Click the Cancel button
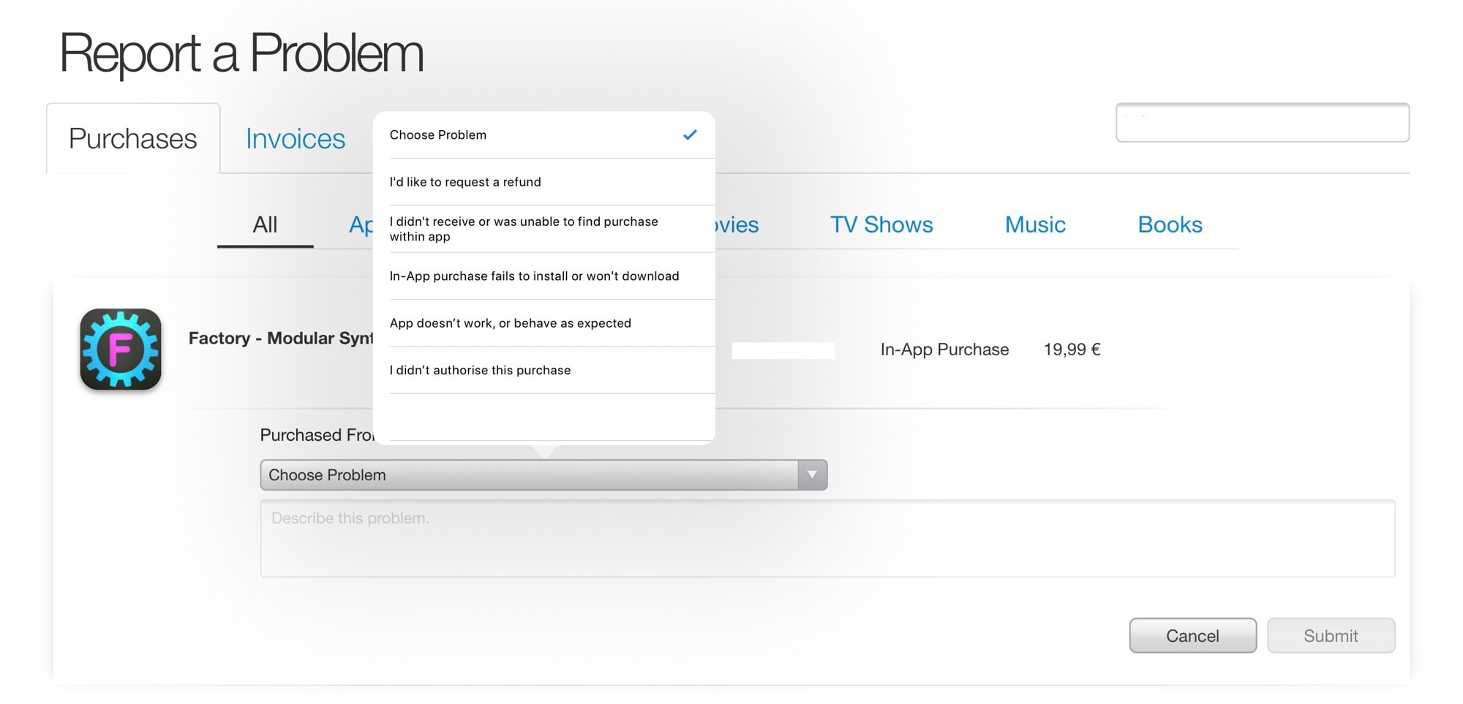Screen dimensions: 1463x704 tap(1192, 635)
